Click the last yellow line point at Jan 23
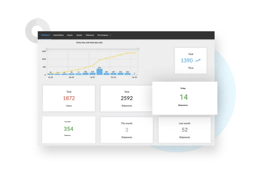The height and width of the screenshot is (170, 261). (134, 53)
